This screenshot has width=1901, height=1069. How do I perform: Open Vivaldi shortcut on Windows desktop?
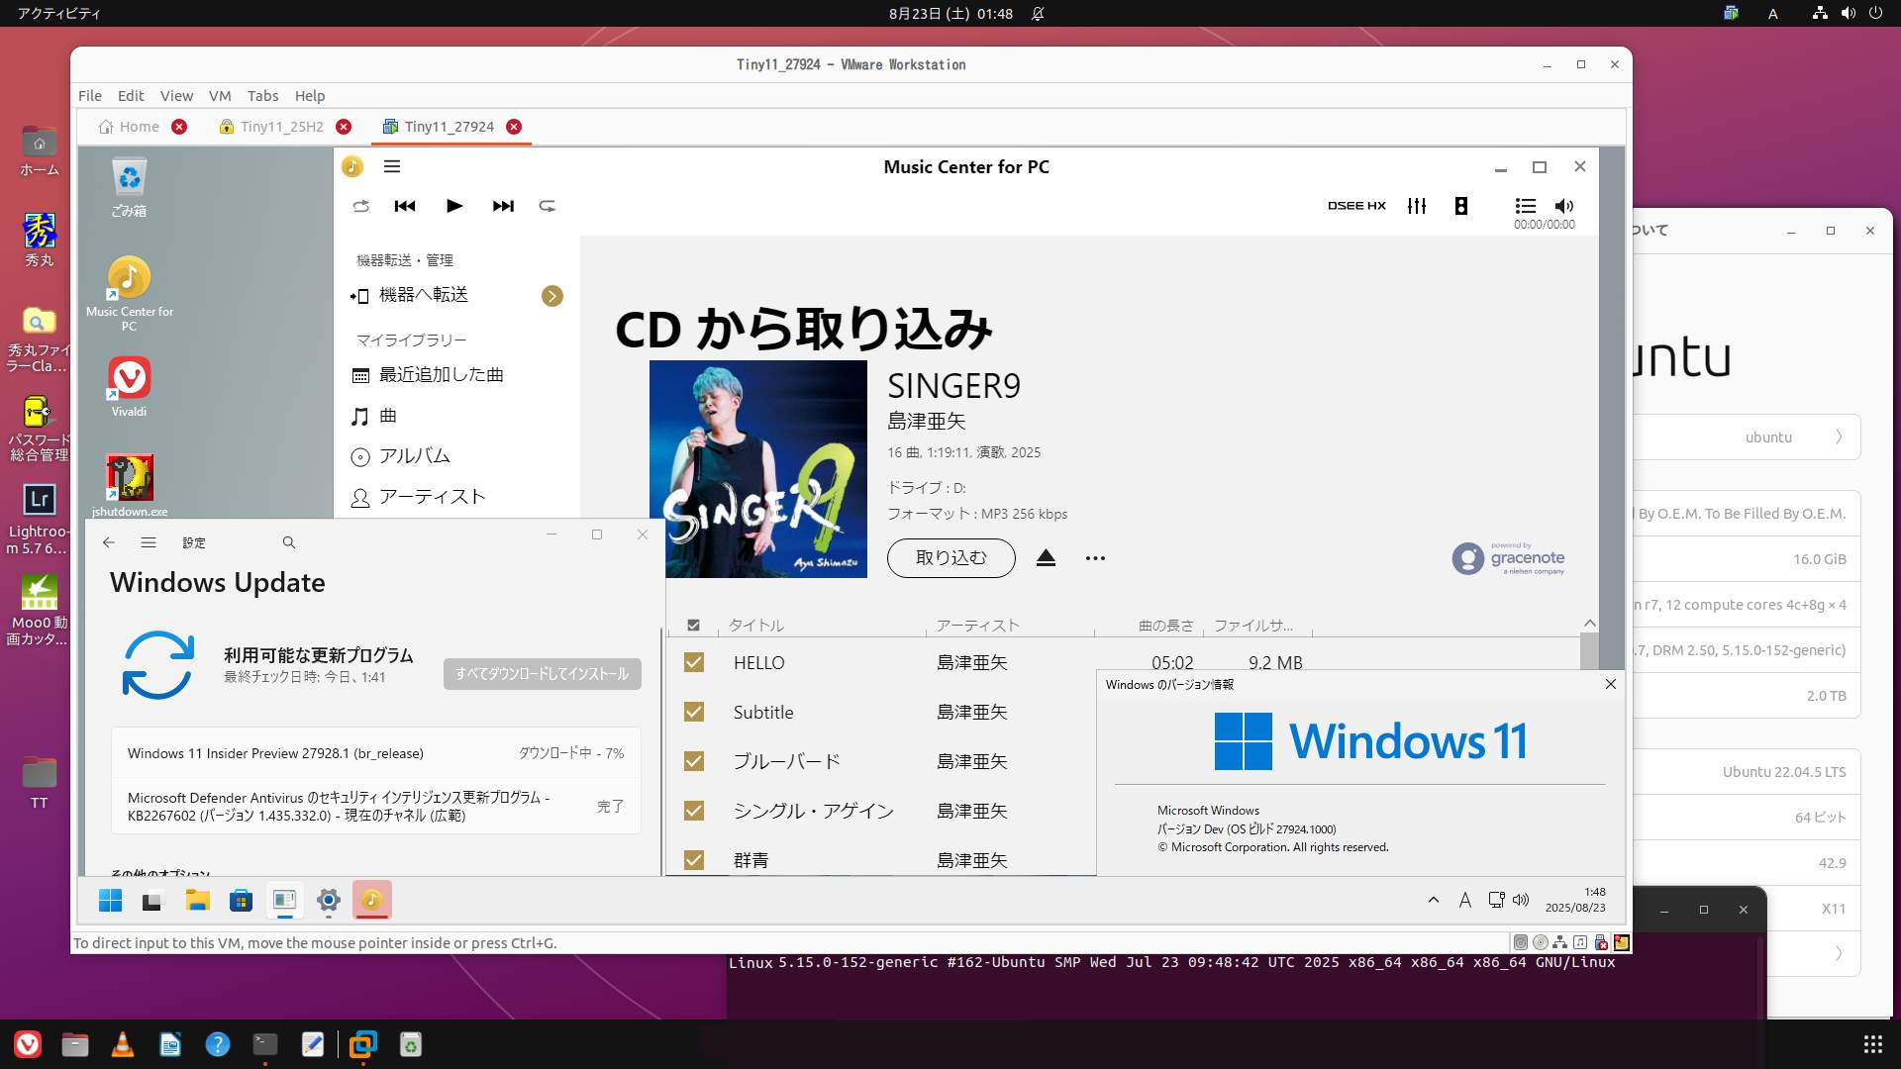click(x=129, y=387)
